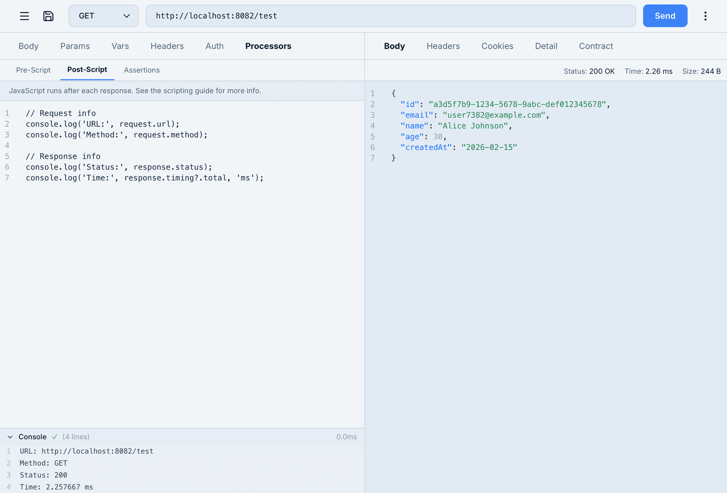Open the three-dot more options menu

[x=705, y=16]
